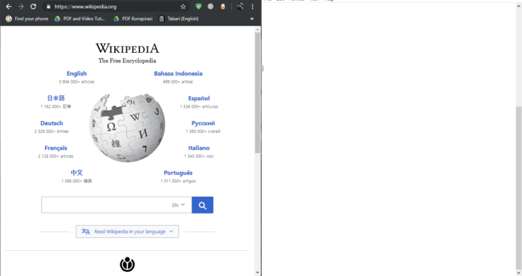Open the Bahasa Indonesia Wikipedia link
Image resolution: width=522 pixels, height=276 pixels.
point(178,74)
